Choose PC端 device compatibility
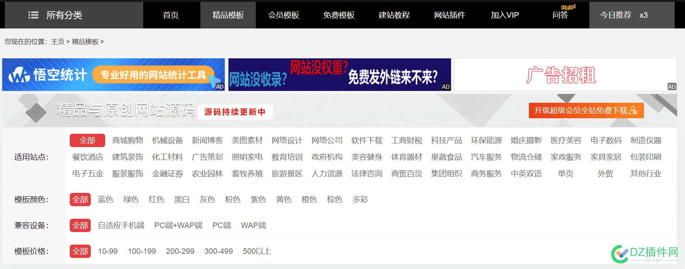This screenshot has height=269, width=685. tap(222, 225)
